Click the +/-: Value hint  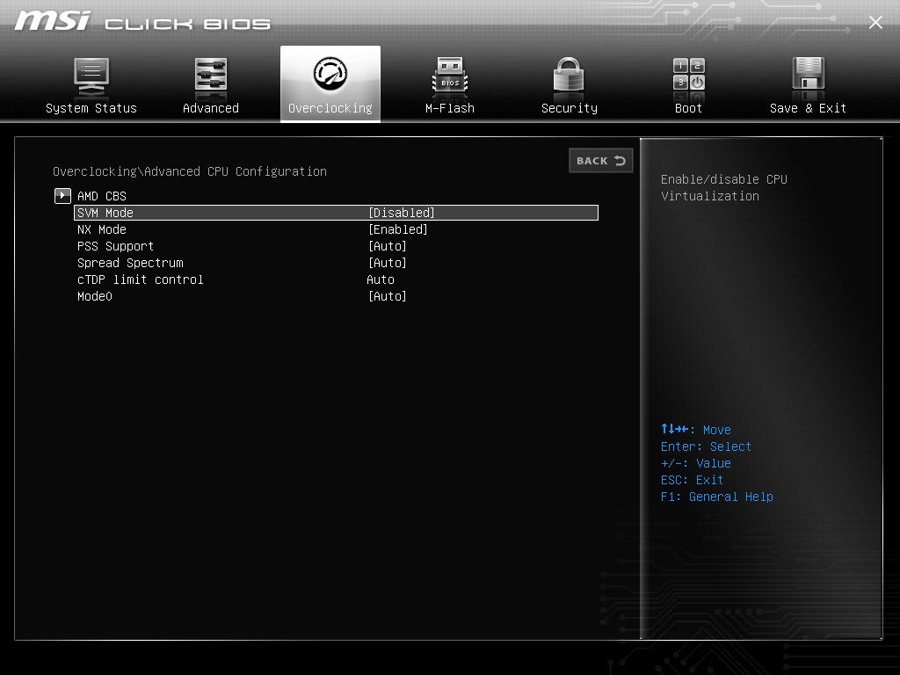tap(696, 463)
